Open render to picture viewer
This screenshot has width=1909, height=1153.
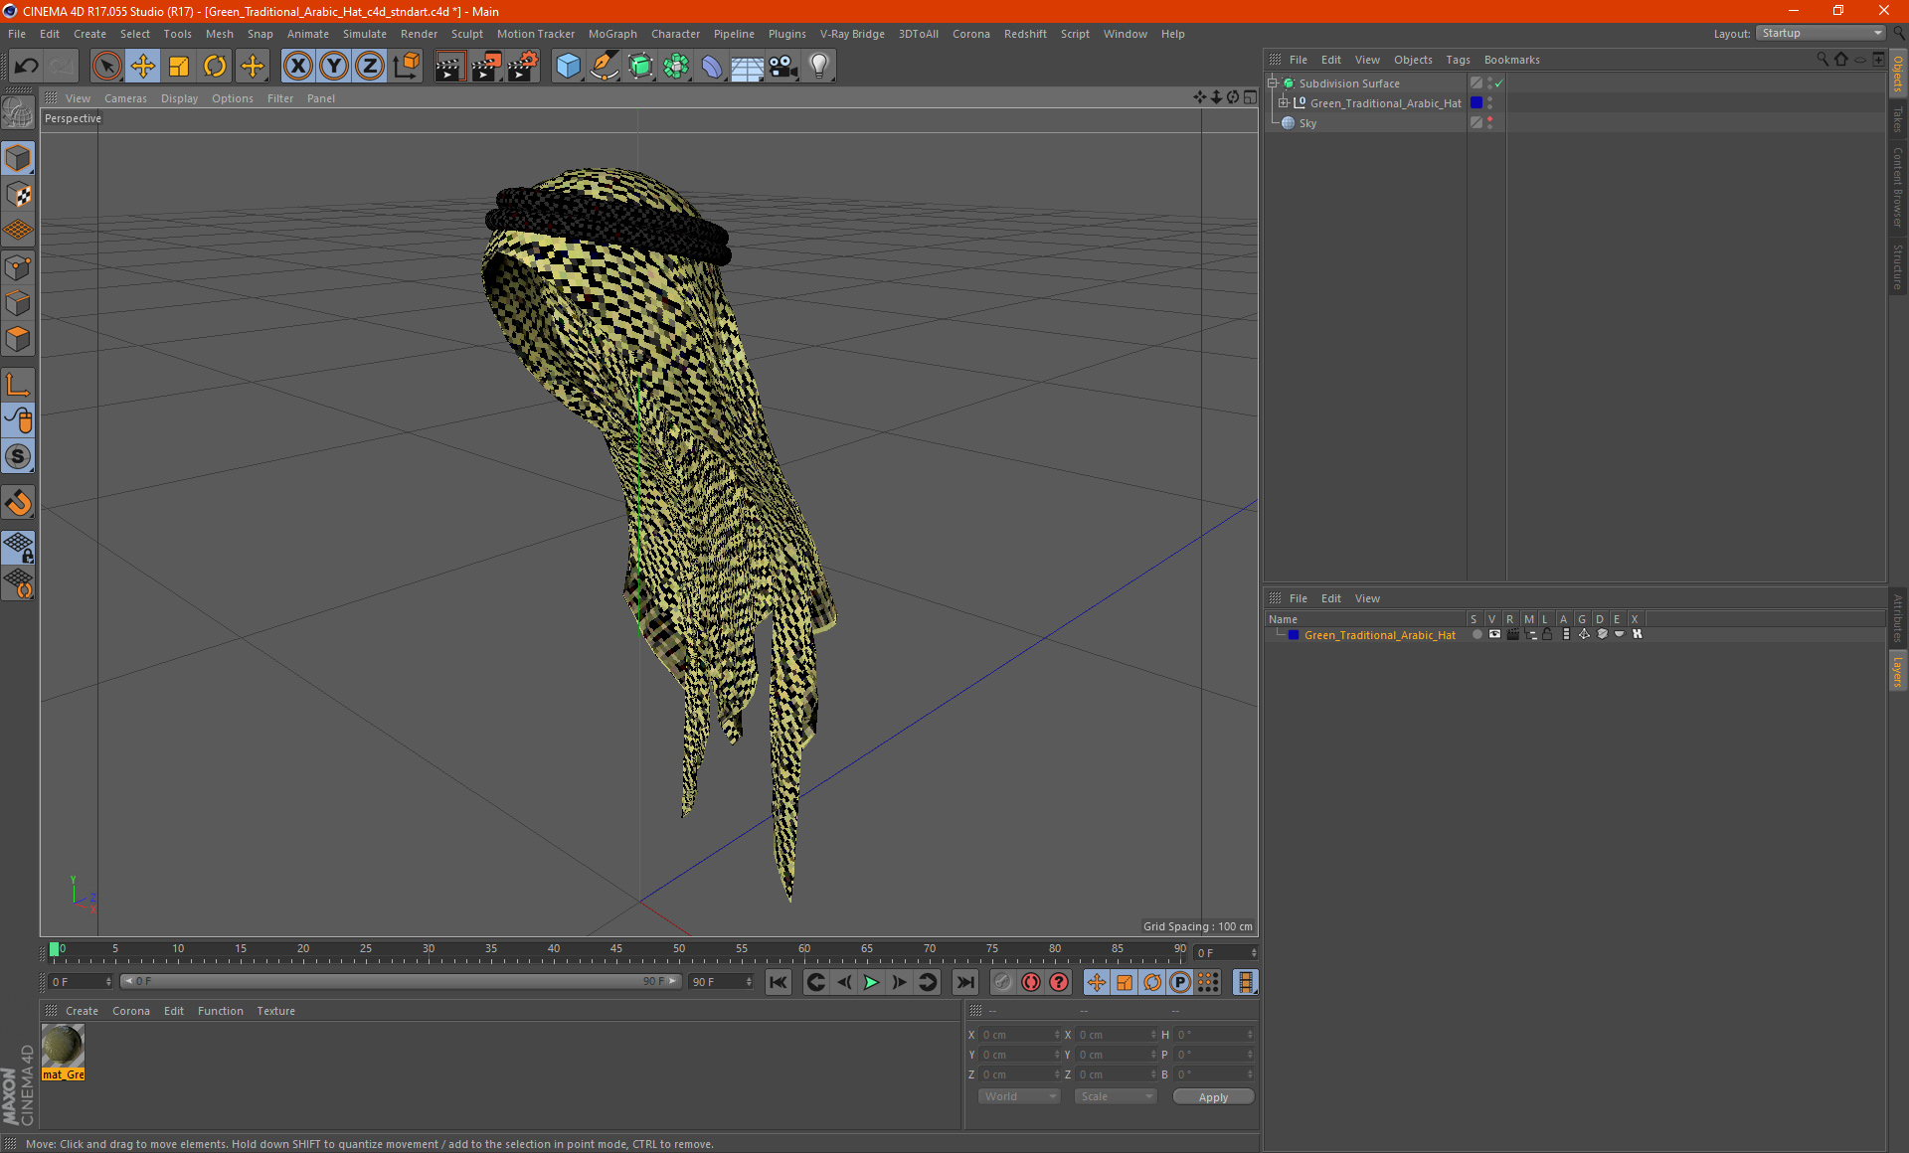[x=486, y=67]
